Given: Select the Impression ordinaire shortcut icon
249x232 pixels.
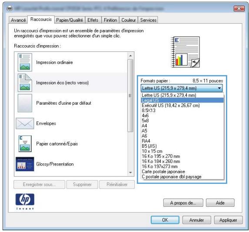Looking at the screenshot, I should click(25, 62).
